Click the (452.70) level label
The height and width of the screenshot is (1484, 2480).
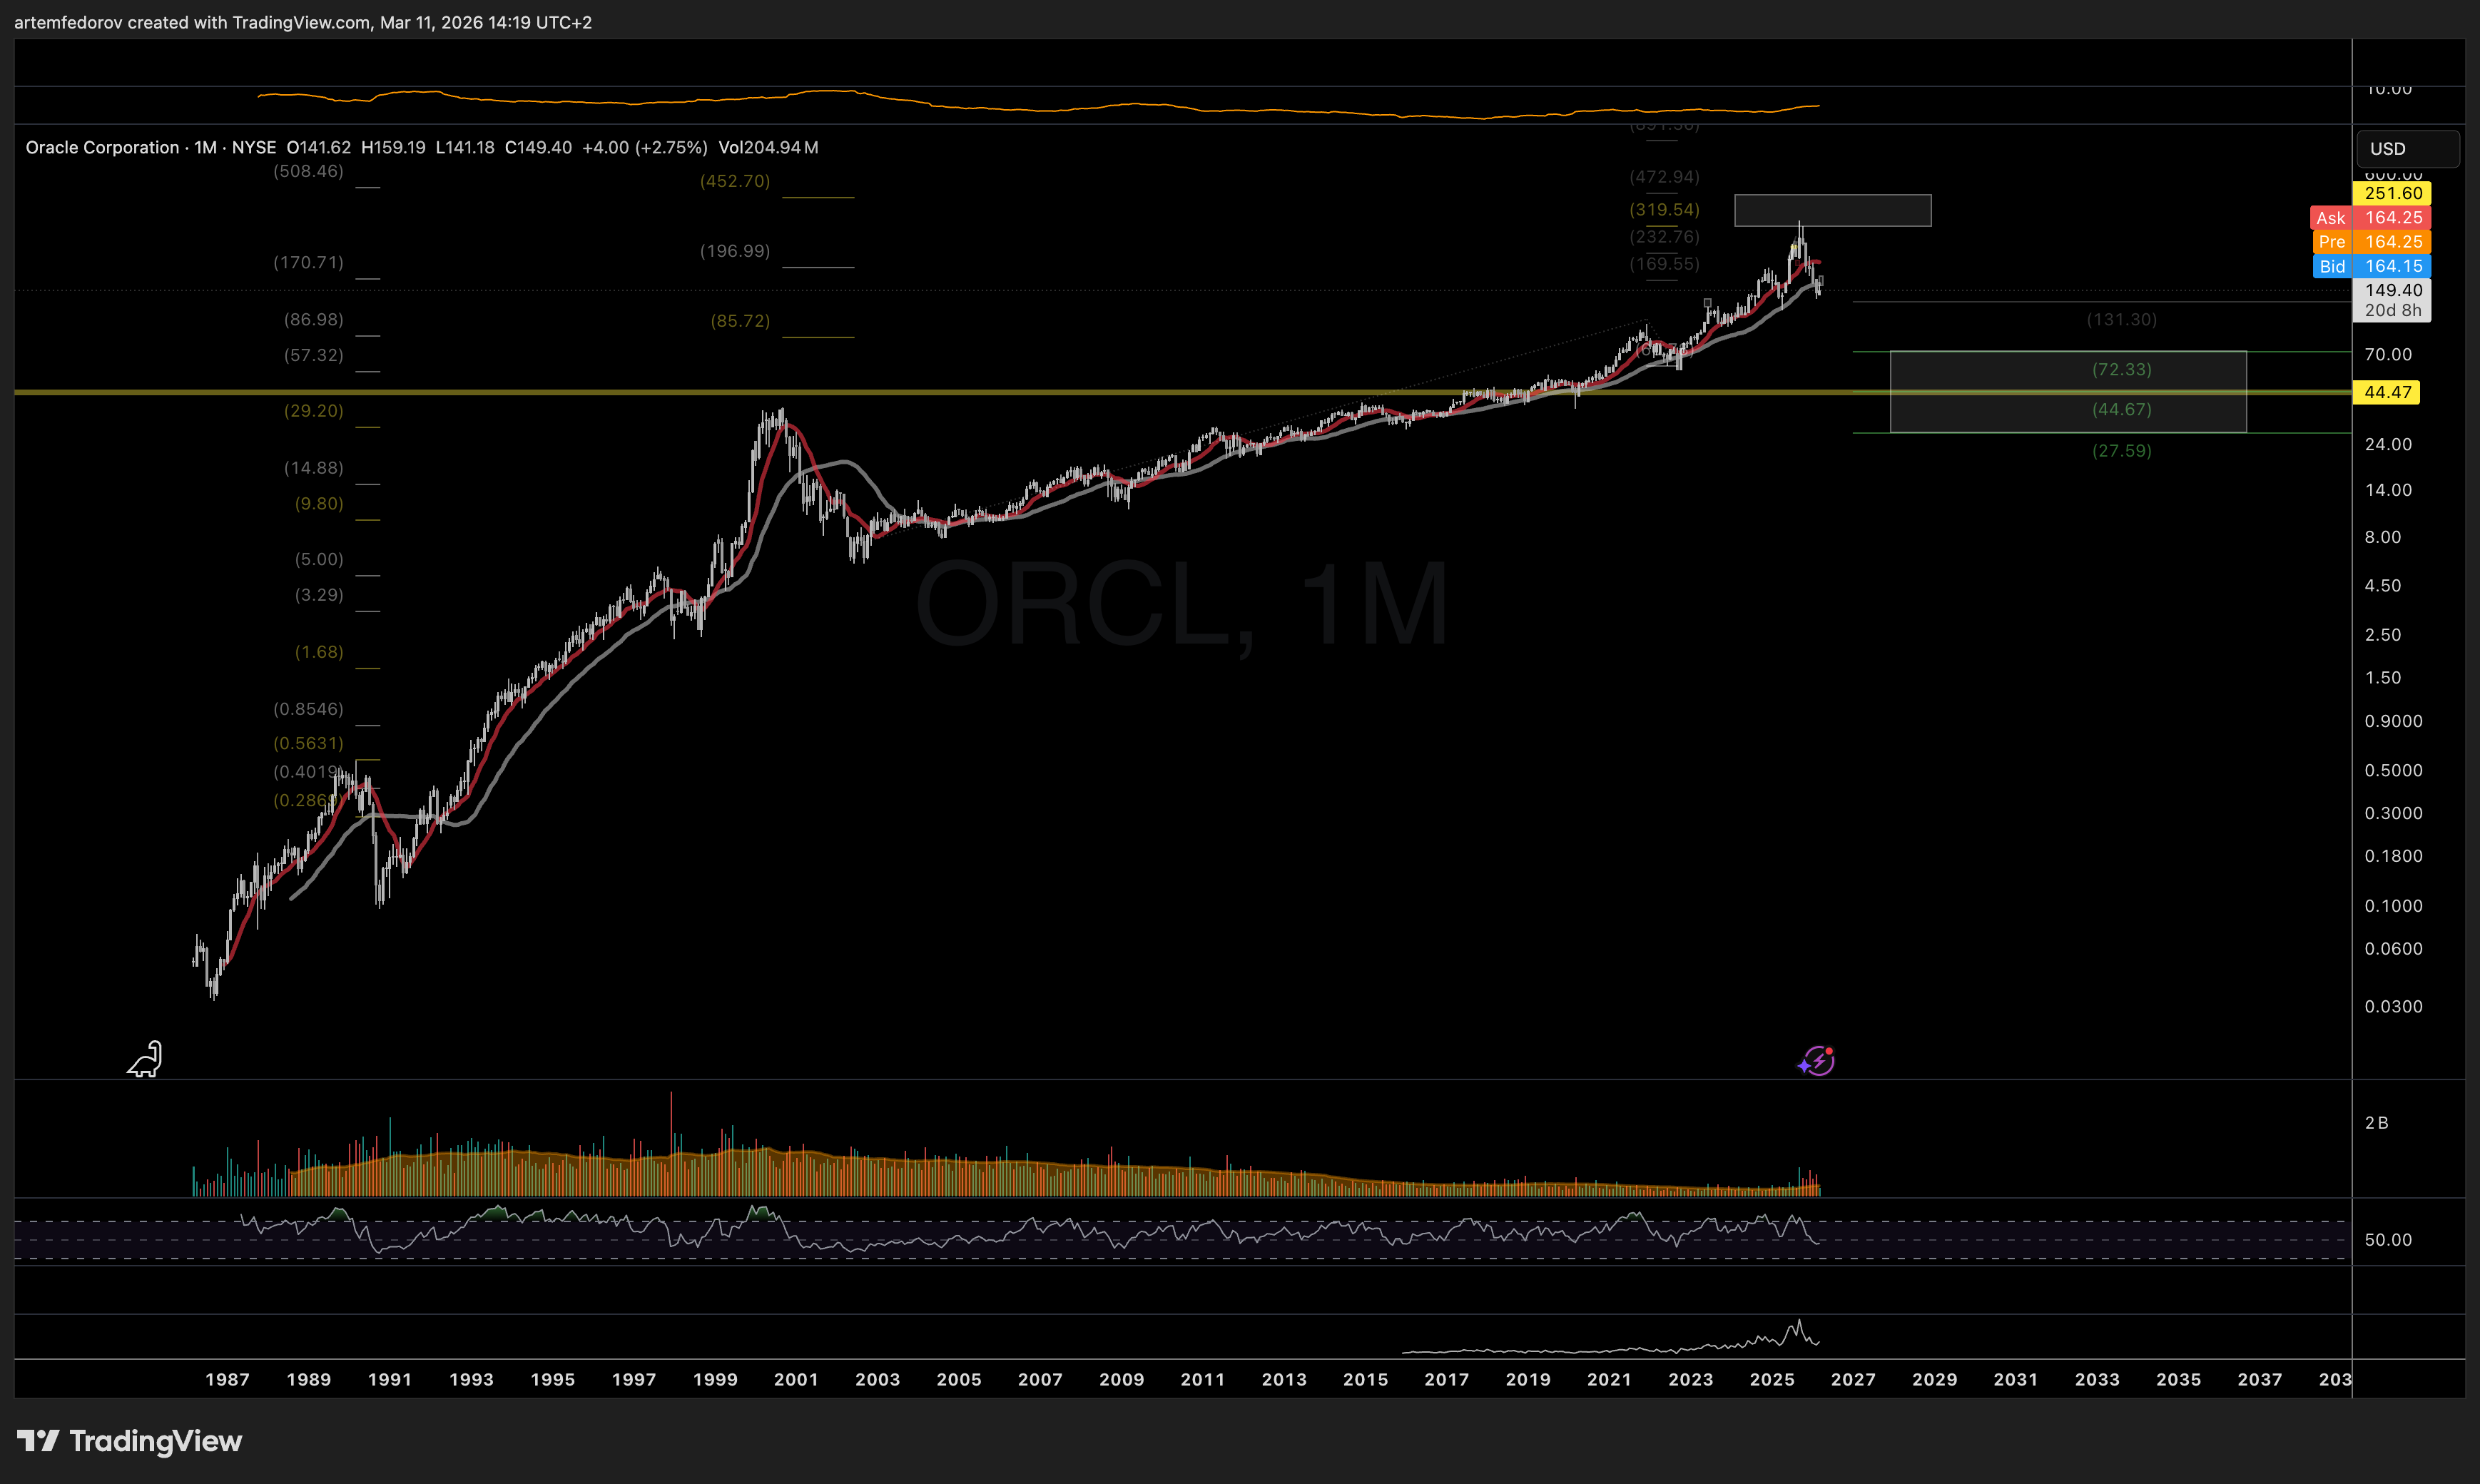735,181
